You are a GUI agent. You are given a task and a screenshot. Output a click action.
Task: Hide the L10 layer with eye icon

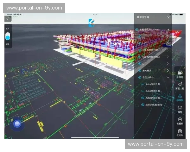(x=140, y=43)
